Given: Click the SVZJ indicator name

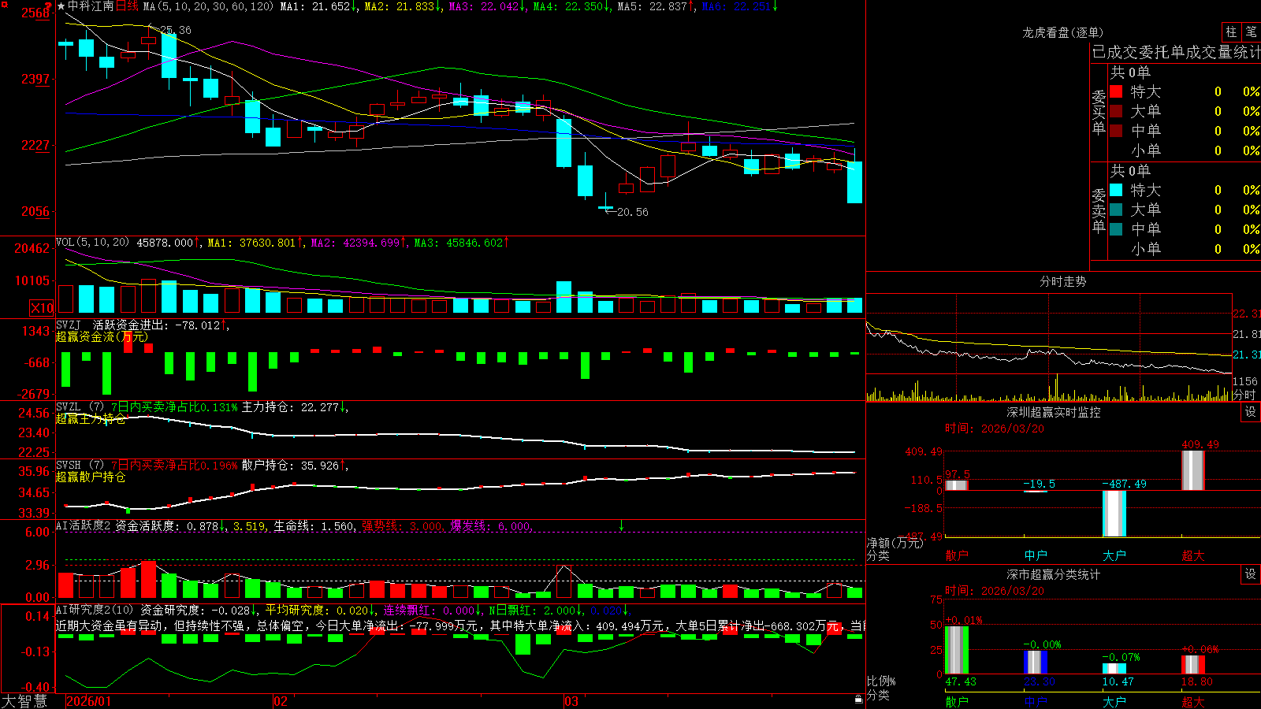Looking at the screenshot, I should [69, 325].
